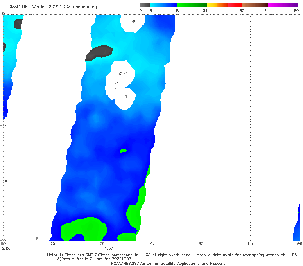Click the dark gray patch near 61E 1S
Viewport: 303px width, 266px height.
coord(18,24)
